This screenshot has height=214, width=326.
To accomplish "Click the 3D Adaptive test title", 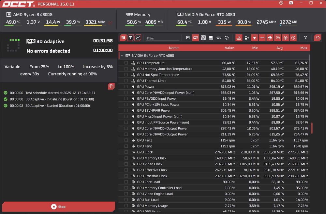I will tap(50, 41).
